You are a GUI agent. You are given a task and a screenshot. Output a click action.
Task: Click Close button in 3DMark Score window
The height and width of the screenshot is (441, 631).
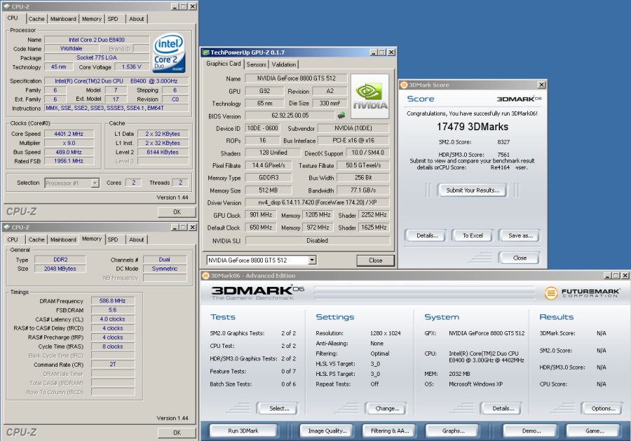tap(520, 258)
